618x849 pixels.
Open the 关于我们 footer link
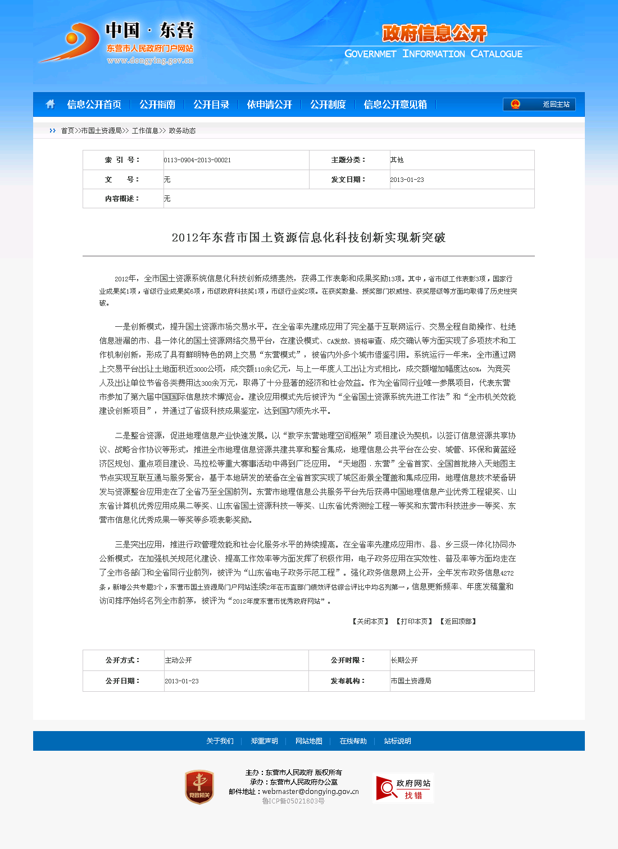(220, 741)
